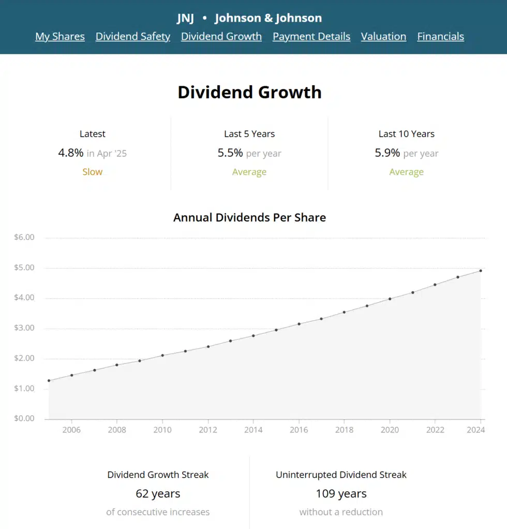Click the 2024 x-axis label
This screenshot has width=507, height=529.
[475, 430]
